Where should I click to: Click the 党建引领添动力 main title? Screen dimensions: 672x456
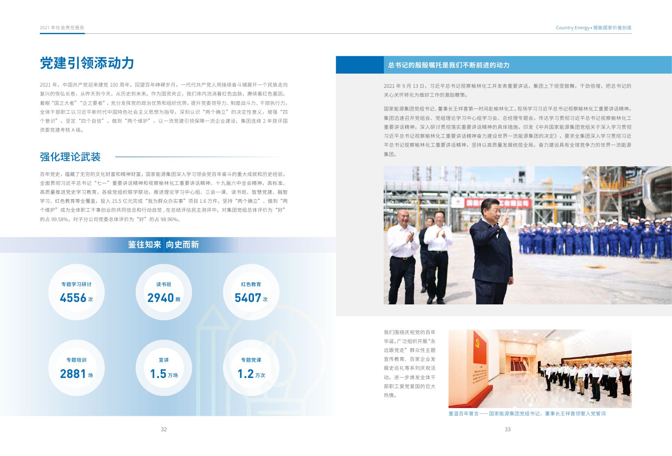[87, 63]
